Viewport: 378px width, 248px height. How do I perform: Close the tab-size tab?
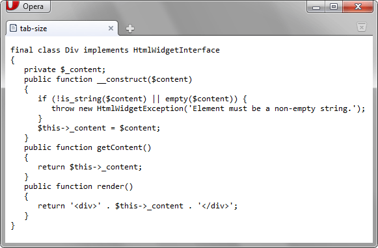click(x=111, y=29)
